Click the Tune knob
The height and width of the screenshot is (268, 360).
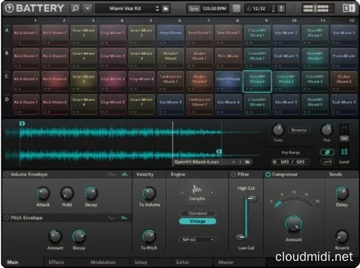(278, 130)
